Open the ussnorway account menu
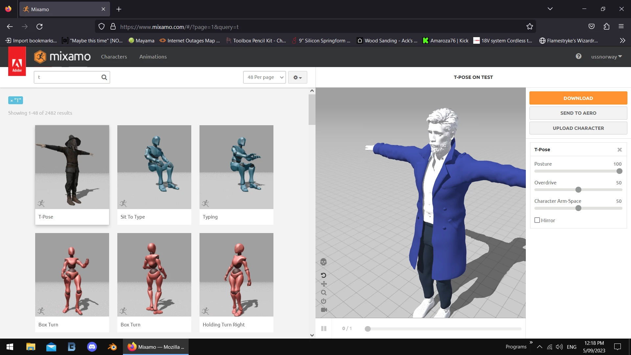 point(606,57)
